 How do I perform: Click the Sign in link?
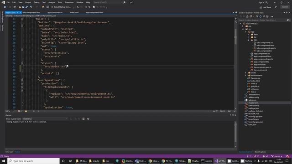tap(261, 2)
